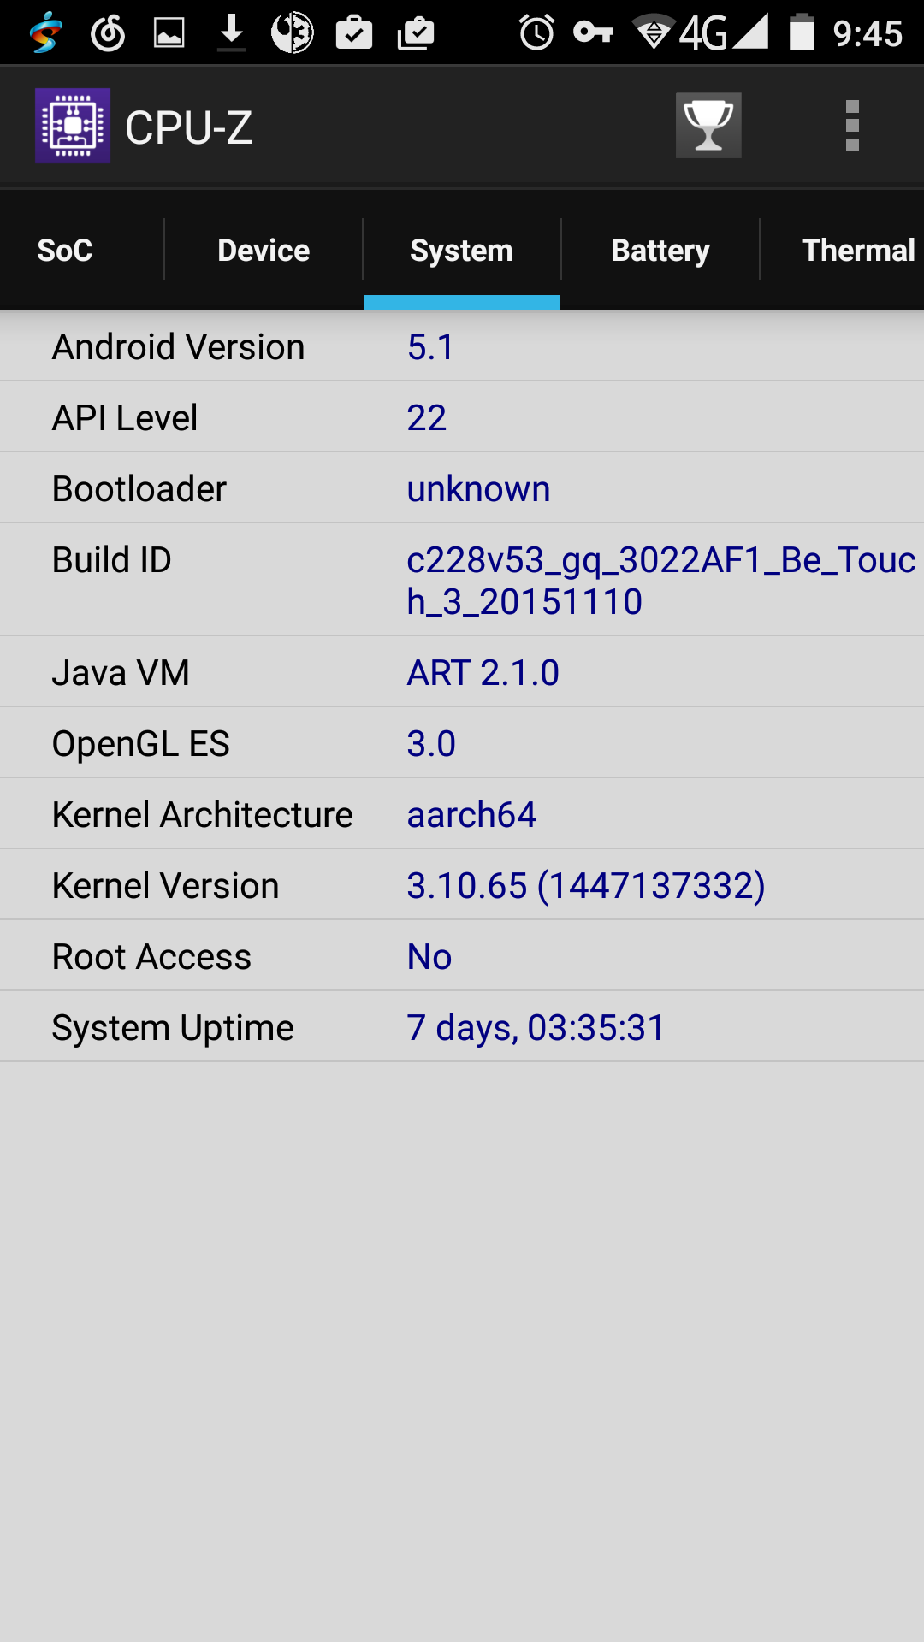Open the three-dot overflow menu
The image size is (924, 1642).
(852, 126)
